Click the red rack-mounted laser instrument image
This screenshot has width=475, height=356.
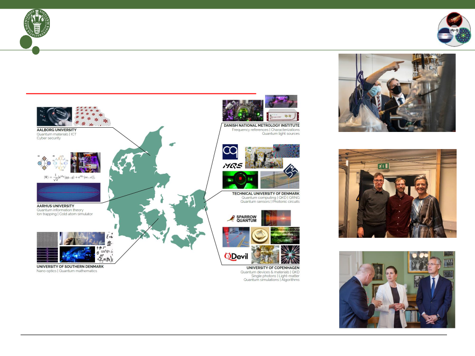coord(283,116)
